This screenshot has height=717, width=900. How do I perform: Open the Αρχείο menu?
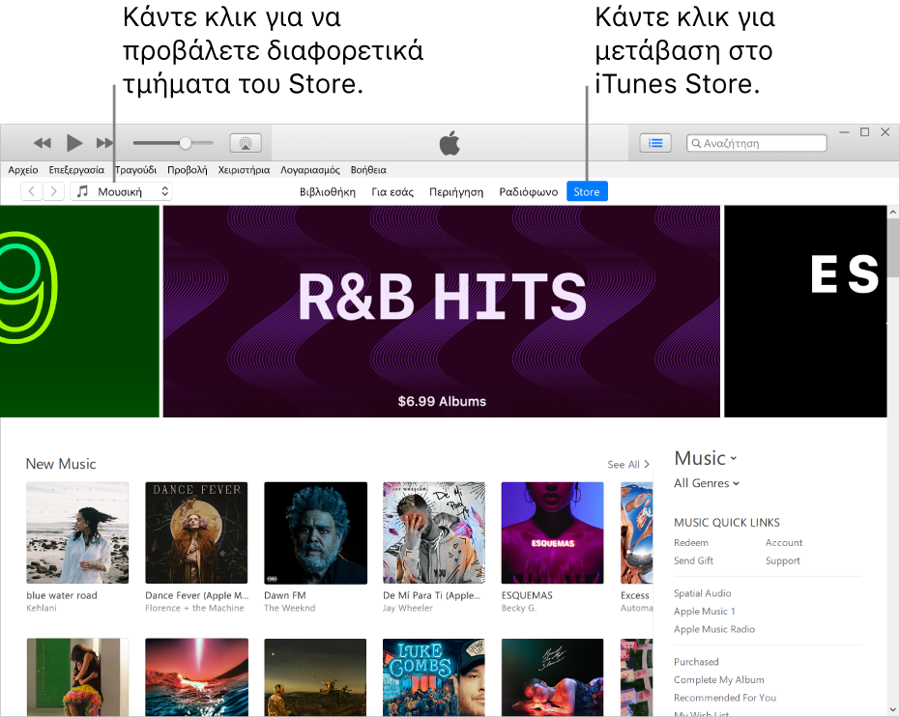(21, 169)
